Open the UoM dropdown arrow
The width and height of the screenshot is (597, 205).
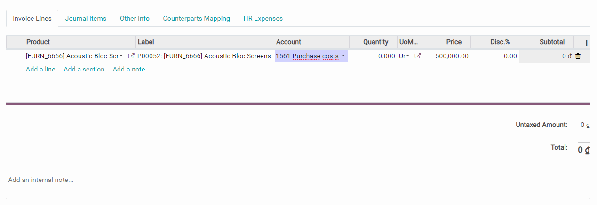407,56
